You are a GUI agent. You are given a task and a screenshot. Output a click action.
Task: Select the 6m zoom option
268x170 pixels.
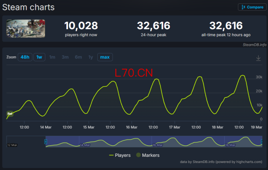pos(78,57)
